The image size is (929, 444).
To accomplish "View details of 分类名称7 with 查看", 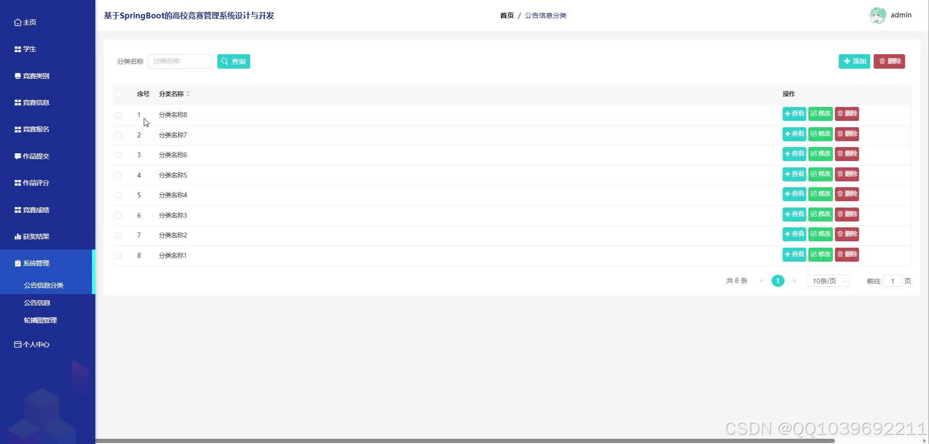I will click(x=794, y=134).
